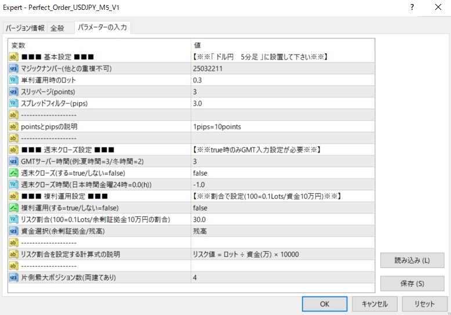Screen dimensions: 451x315
Task: Open the help question mark button
Action: click(412, 7)
